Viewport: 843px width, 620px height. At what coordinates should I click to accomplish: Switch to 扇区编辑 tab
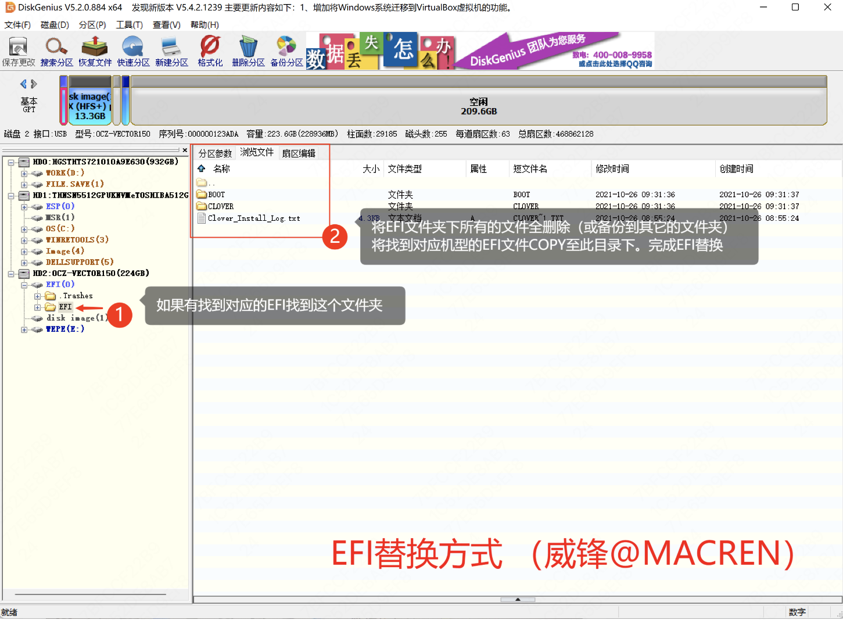point(299,153)
